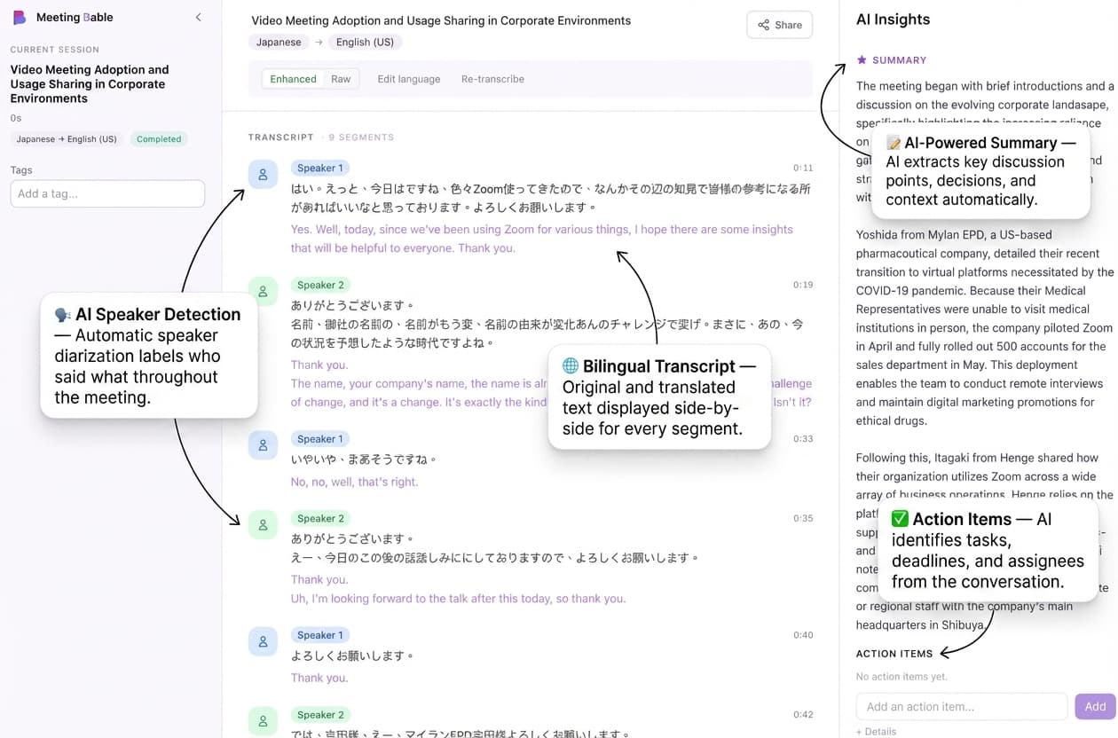Click the speaker avatar beside the first Speaker 1 segment

click(263, 175)
